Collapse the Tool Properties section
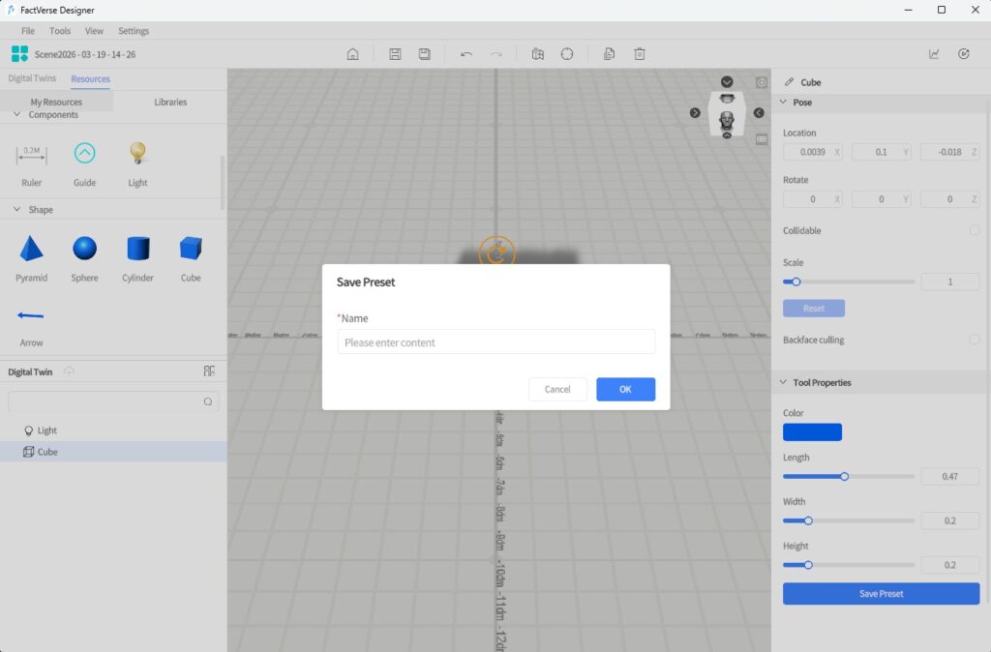This screenshot has height=652, width=991. click(783, 383)
